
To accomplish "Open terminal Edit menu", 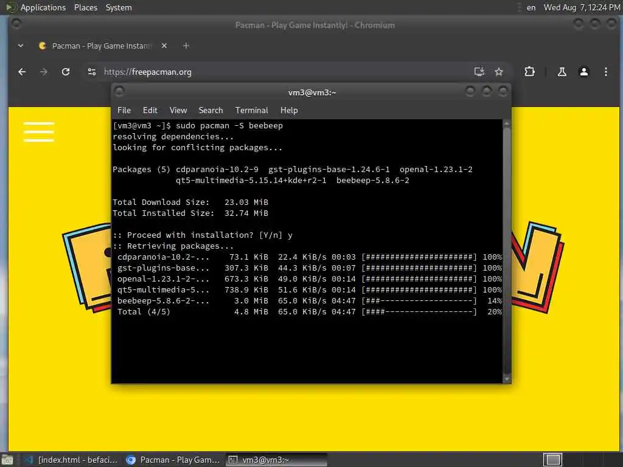I will tap(150, 111).
